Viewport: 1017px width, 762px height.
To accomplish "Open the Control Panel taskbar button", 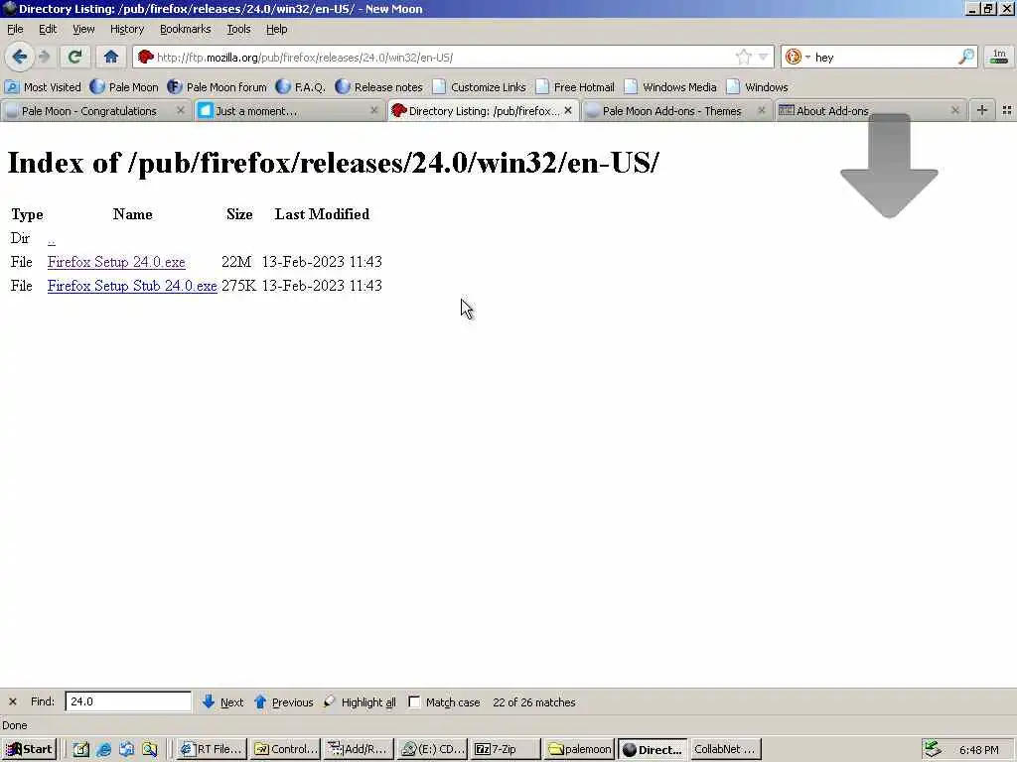I will (x=285, y=749).
